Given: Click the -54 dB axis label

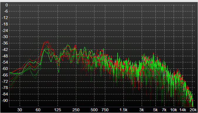Looking at the screenshot, I should pos(5,62).
